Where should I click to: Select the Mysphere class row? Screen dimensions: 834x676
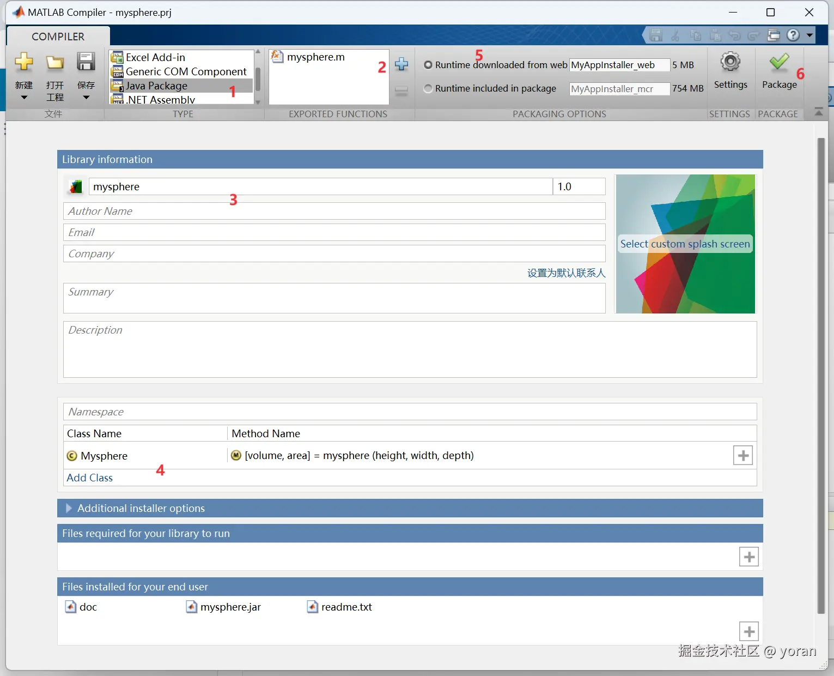point(145,456)
